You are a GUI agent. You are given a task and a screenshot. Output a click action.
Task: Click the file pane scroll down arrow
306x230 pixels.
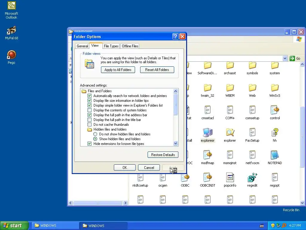pyautogui.click(x=302, y=203)
